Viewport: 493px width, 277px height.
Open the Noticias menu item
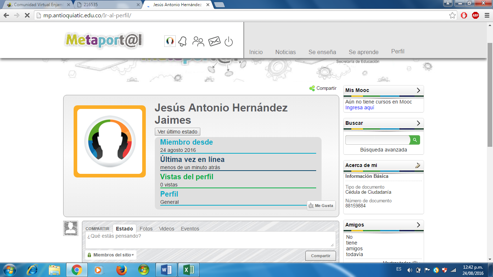285,52
